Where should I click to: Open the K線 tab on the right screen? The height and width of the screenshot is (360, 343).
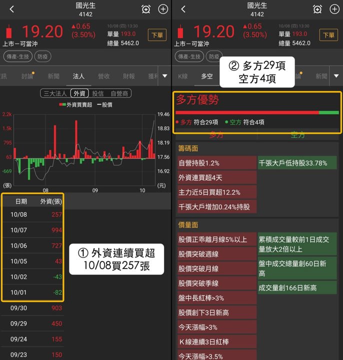pos(182,76)
